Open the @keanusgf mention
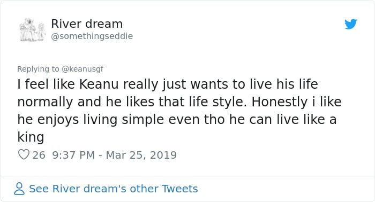Image resolution: width=375 pixels, height=202 pixels. (x=82, y=69)
